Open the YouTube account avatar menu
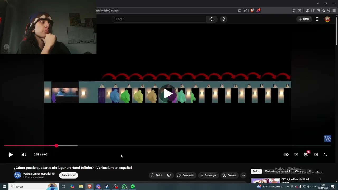This screenshot has width=338, height=190. 327,19
